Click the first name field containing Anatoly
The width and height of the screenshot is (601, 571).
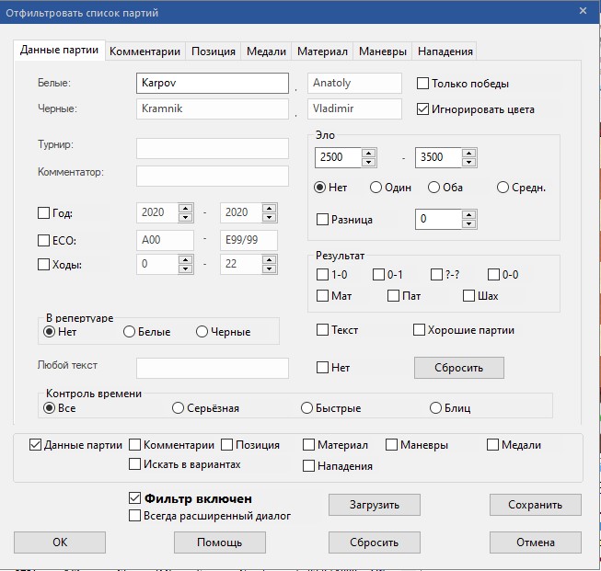354,83
